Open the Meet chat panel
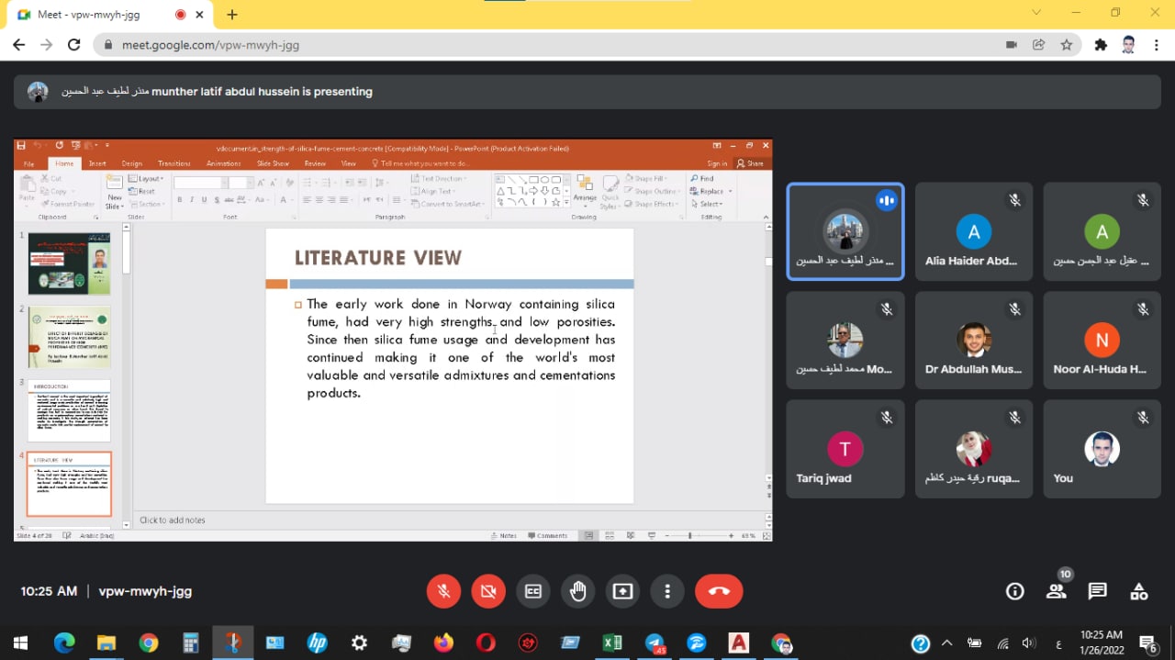The width and height of the screenshot is (1175, 660). pyautogui.click(x=1097, y=591)
